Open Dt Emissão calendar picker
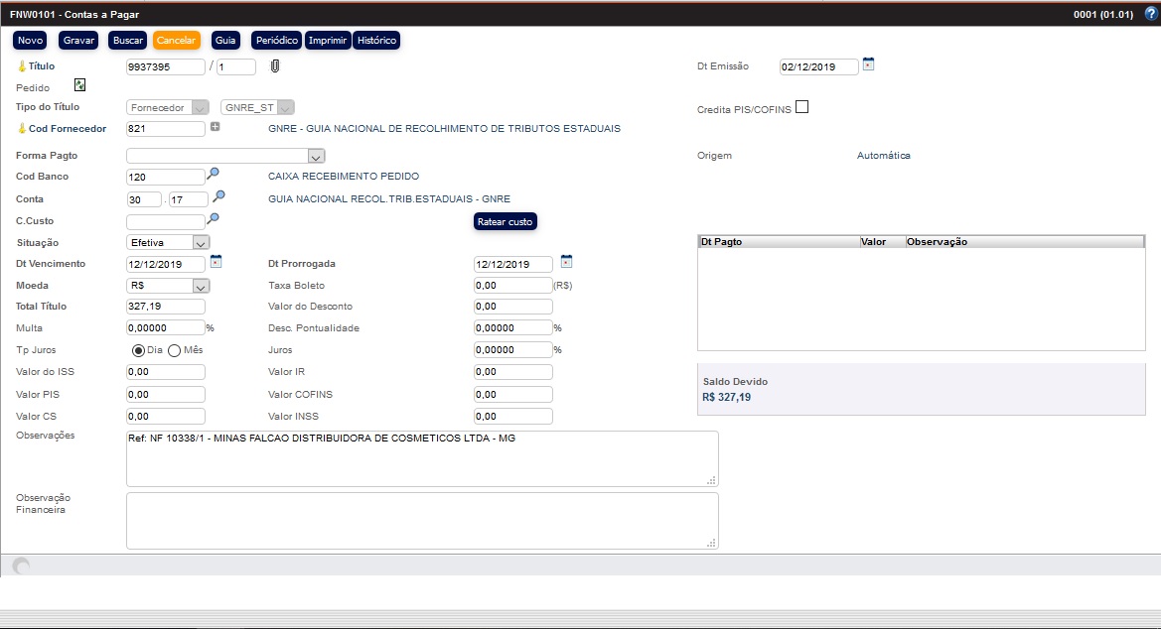1161x629 pixels. pyautogui.click(x=868, y=64)
